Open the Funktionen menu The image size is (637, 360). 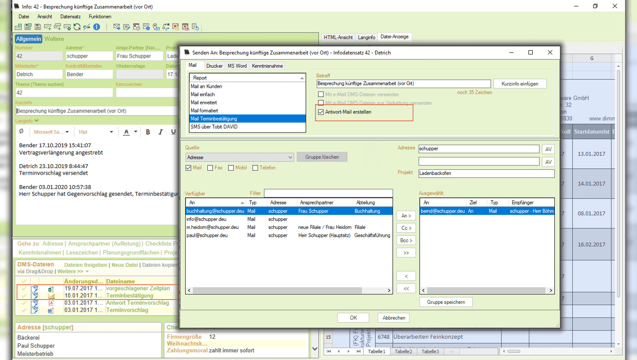pyautogui.click(x=100, y=17)
